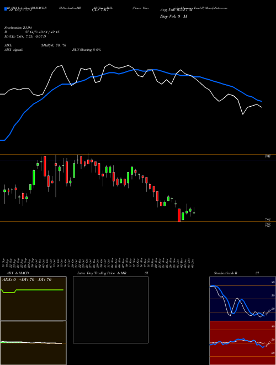Click the blue SMA line near its peak
The height and width of the screenshot is (365, 276).
click(137, 70)
